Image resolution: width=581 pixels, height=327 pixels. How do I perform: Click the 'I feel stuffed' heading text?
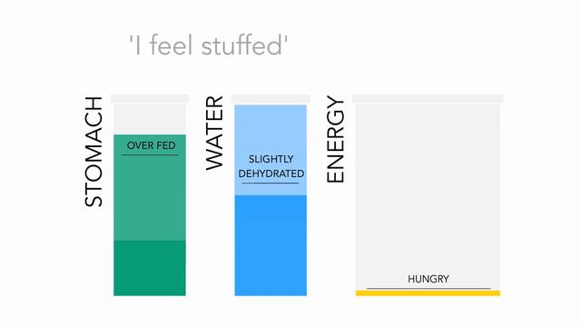pos(208,45)
